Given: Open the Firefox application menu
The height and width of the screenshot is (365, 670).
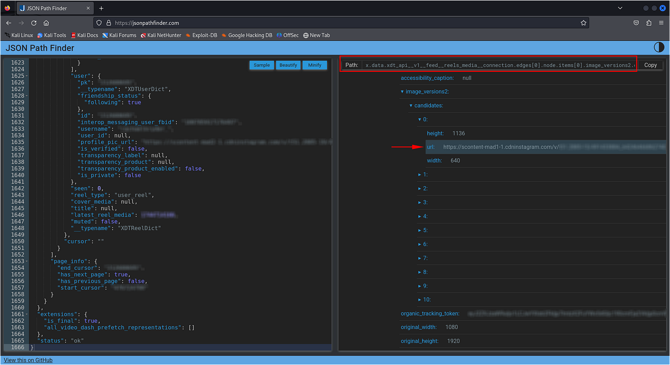Looking at the screenshot, I should [x=661, y=22].
